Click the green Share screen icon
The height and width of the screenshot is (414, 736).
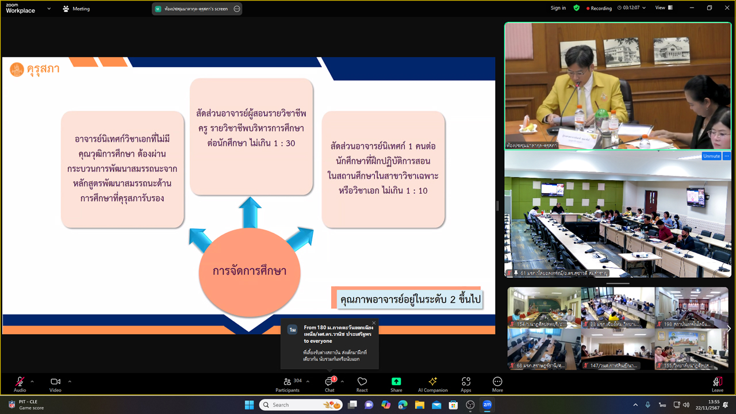[x=396, y=381]
